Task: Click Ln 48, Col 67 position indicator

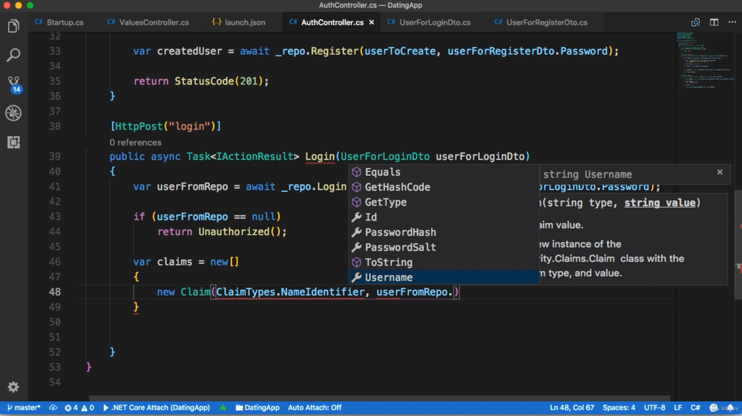Action: (571, 408)
